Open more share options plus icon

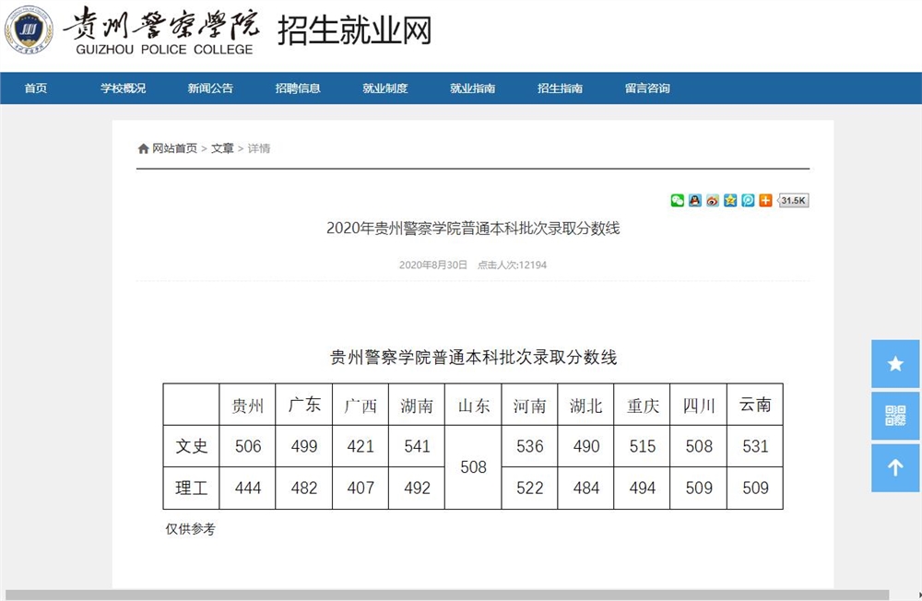[765, 201]
